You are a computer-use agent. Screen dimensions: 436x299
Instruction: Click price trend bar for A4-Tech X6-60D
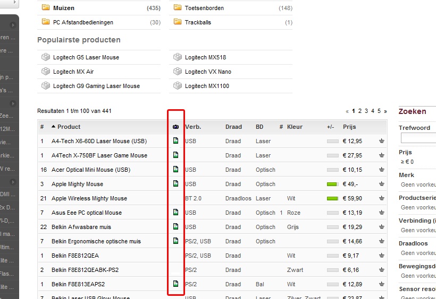pyautogui.click(x=332, y=141)
